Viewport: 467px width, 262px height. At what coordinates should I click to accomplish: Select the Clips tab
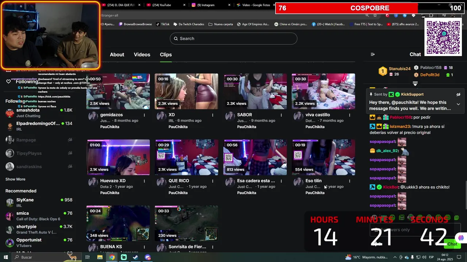point(166,55)
